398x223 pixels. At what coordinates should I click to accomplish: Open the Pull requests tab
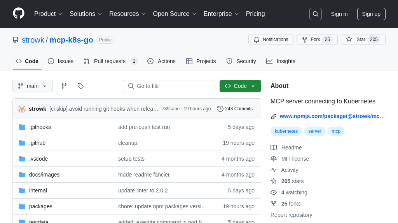tap(111, 61)
